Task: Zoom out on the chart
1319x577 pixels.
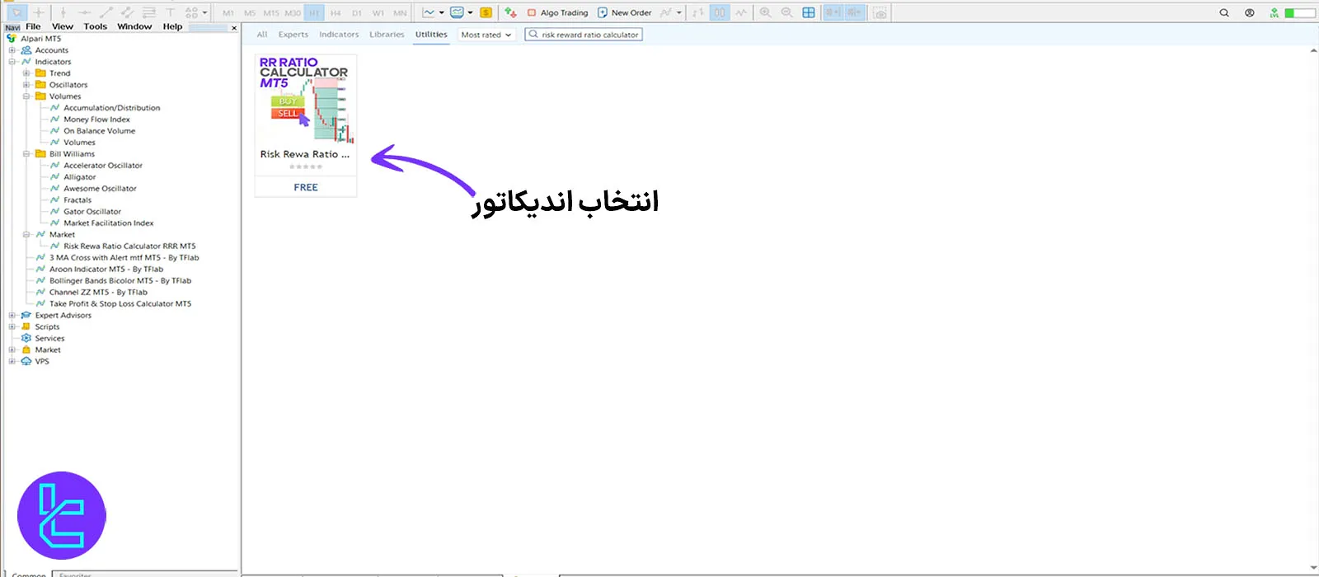Action: 787,12
